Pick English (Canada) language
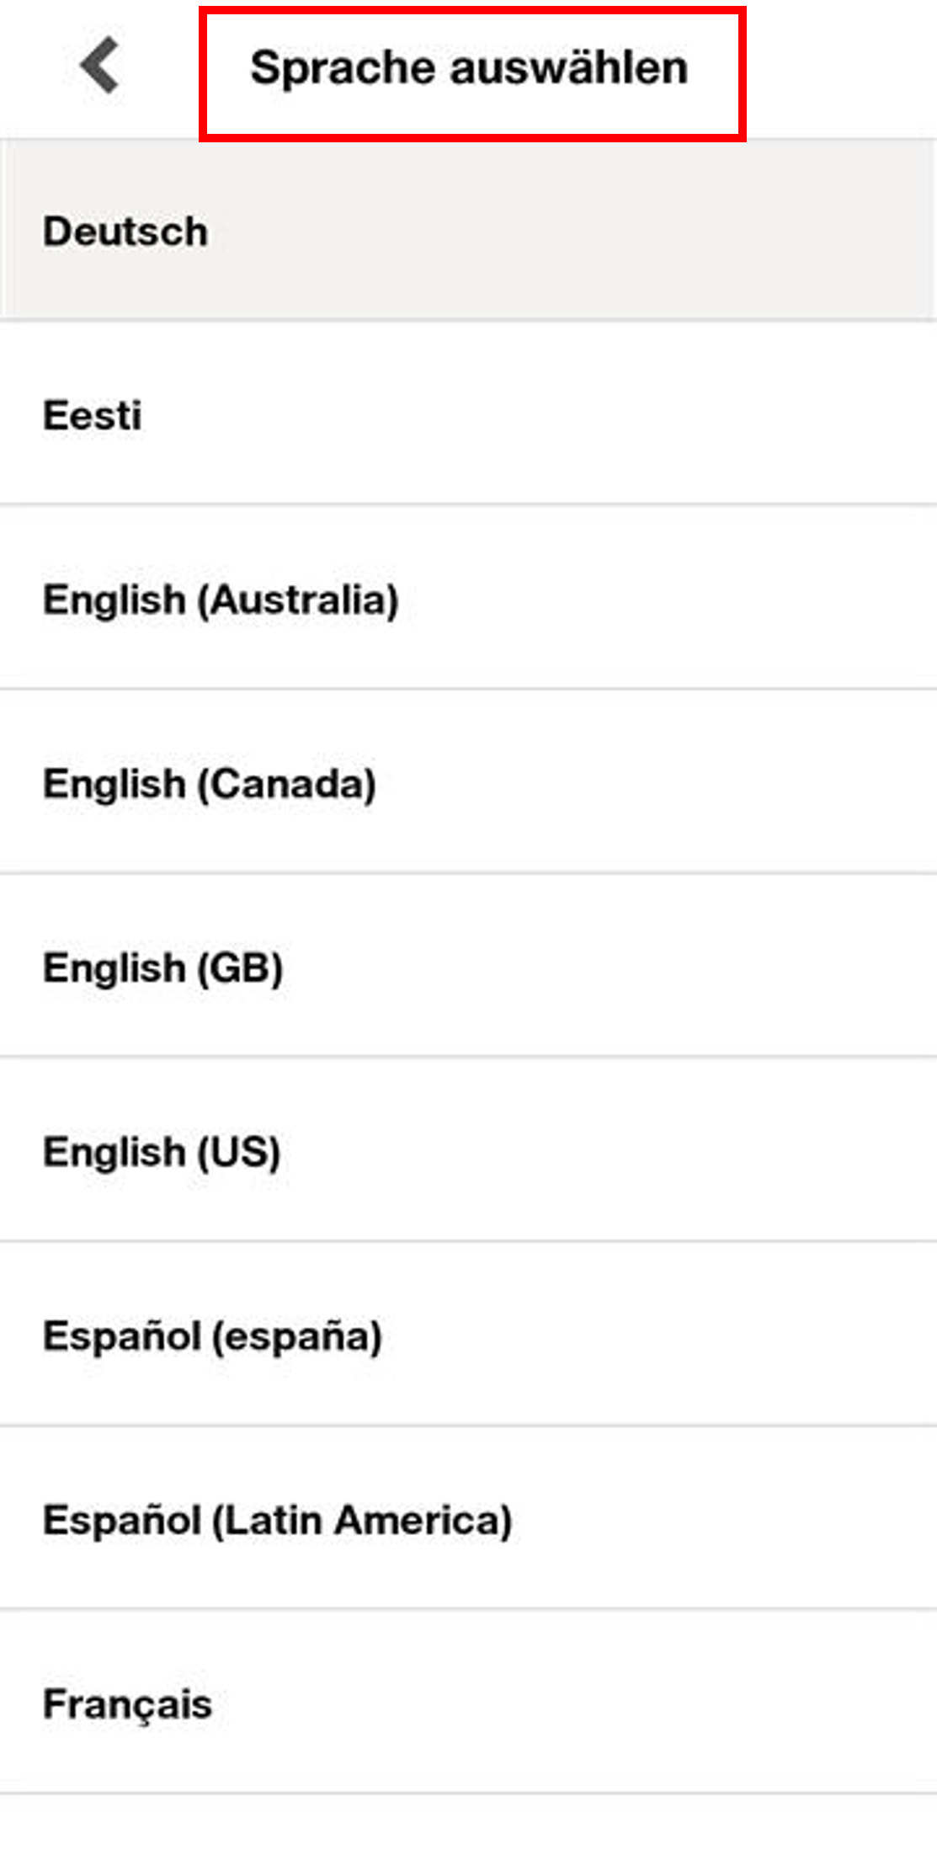This screenshot has height=1871, width=937. click(468, 783)
